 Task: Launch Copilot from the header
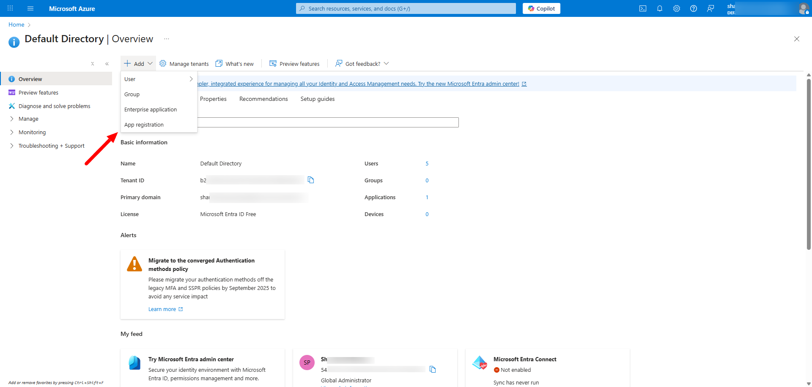[x=541, y=8]
